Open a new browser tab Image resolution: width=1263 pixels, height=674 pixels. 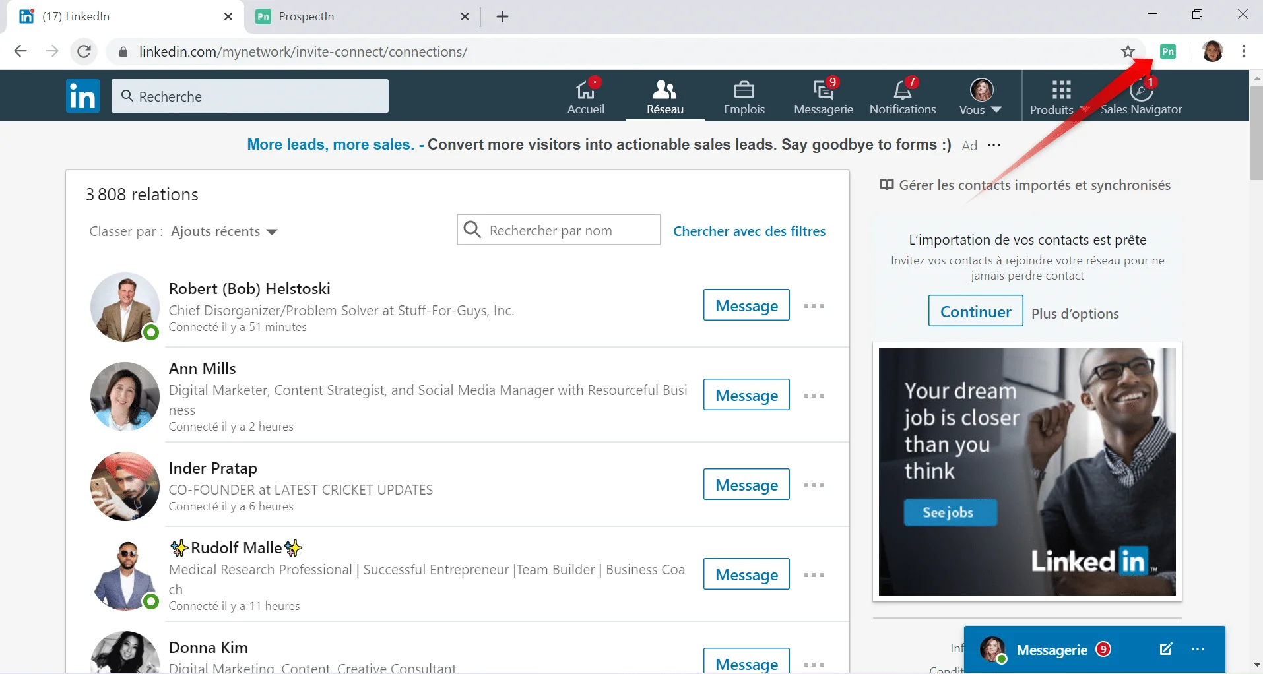coord(502,16)
